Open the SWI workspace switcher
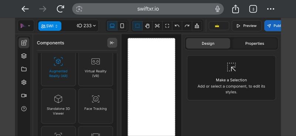Screen dimensions: 296x136 click(50, 26)
